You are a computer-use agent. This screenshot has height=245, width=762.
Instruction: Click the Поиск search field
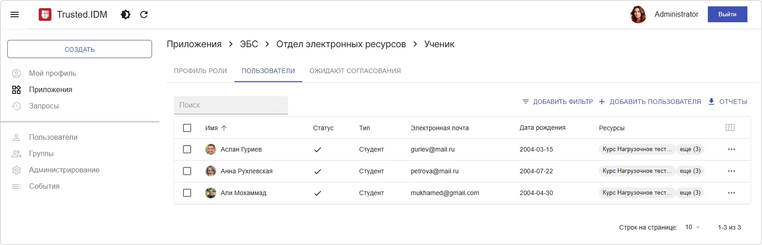click(x=225, y=105)
